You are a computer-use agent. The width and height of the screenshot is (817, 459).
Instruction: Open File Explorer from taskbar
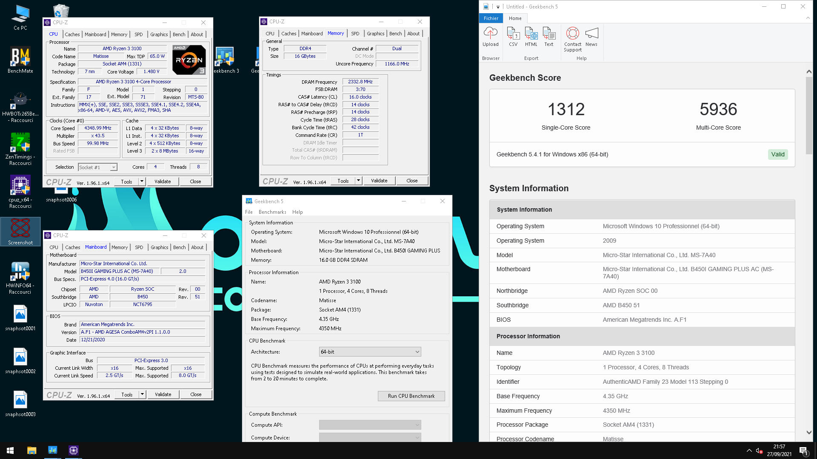pos(32,450)
